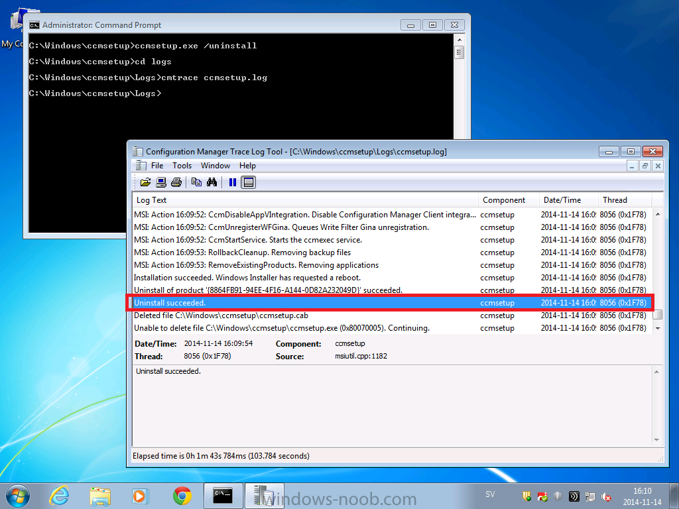The height and width of the screenshot is (509, 679).
Task: Click the network connection tray icon
Action: tap(589, 496)
